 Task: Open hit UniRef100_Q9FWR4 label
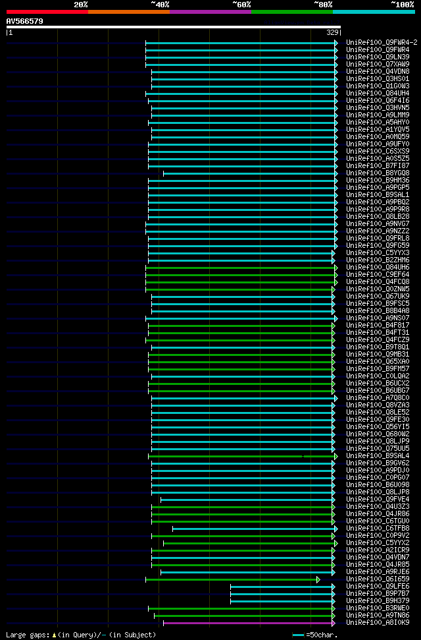tap(378, 50)
